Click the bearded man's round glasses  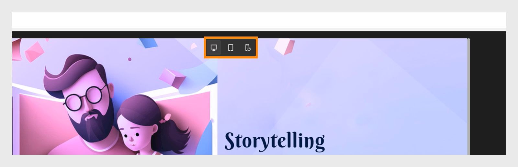tap(85, 97)
